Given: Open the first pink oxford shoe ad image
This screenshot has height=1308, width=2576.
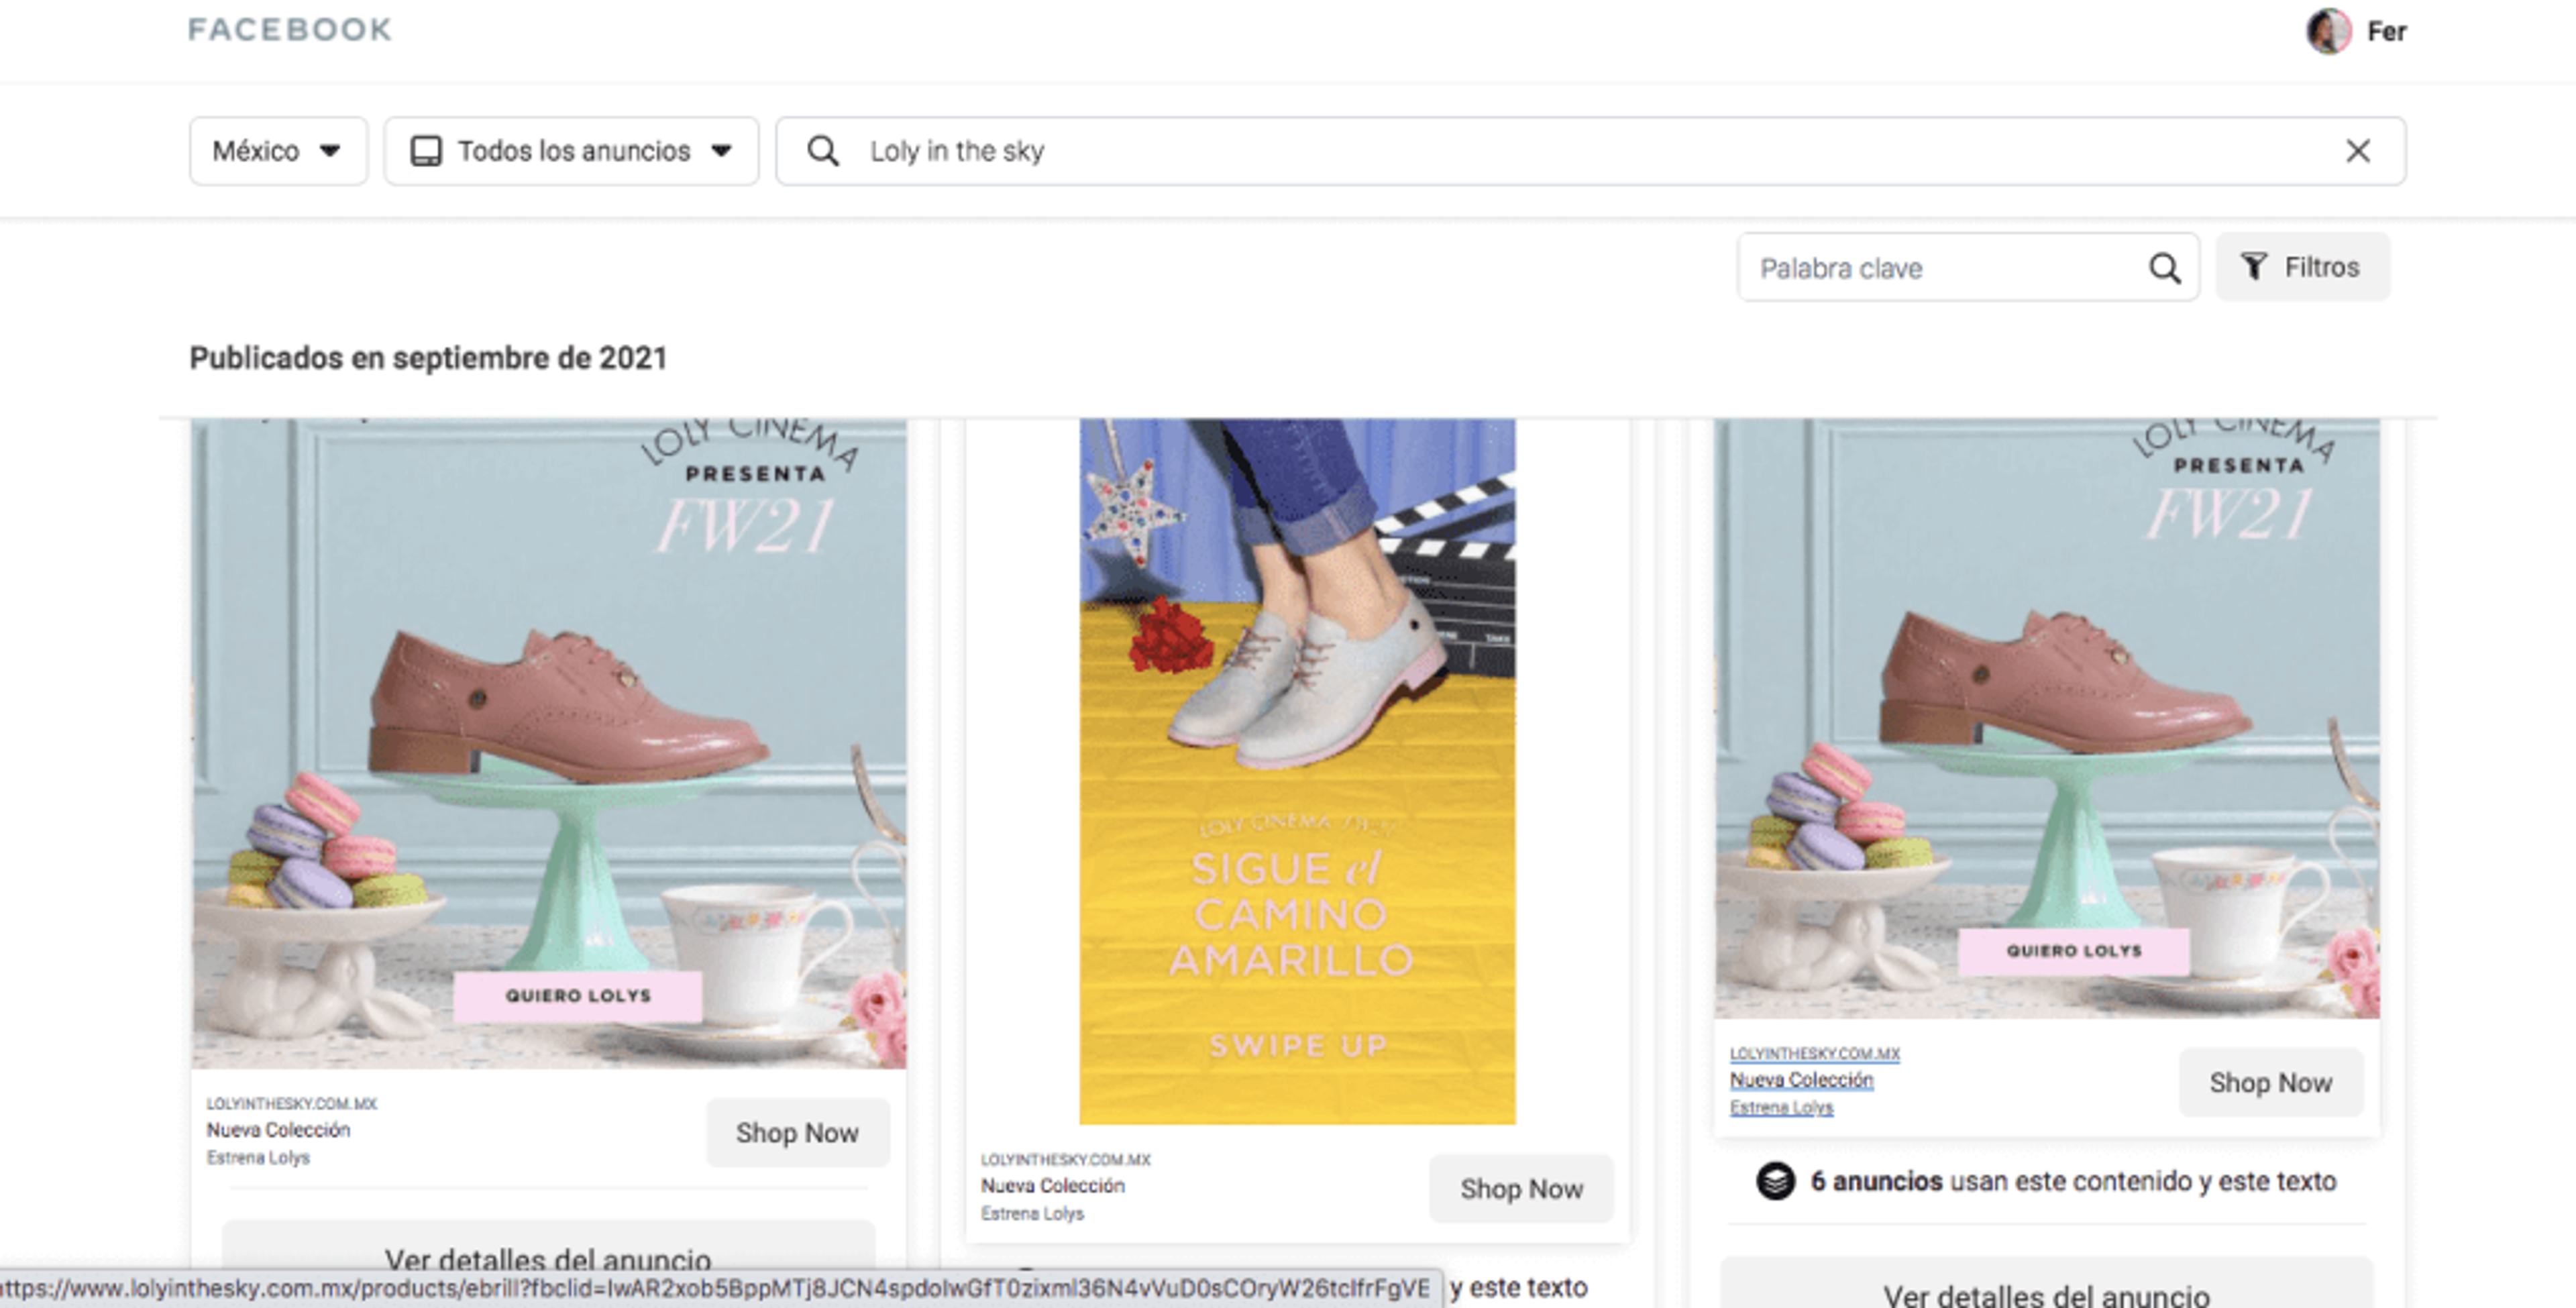Looking at the screenshot, I should tap(549, 743).
